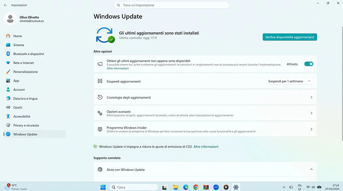Click the ITA language indicator
Screen dimensions: 343x191
point(299,188)
